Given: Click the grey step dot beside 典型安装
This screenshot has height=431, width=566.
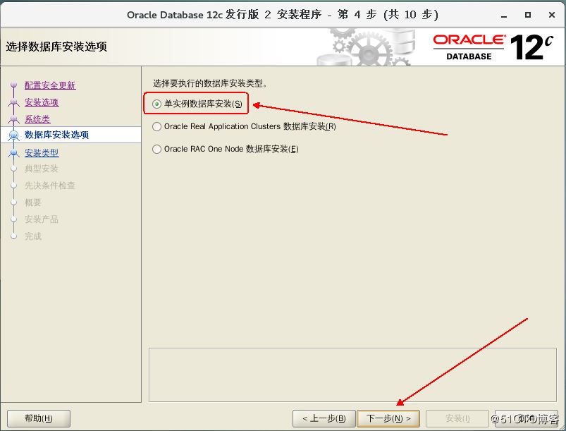Looking at the screenshot, I should point(13,169).
